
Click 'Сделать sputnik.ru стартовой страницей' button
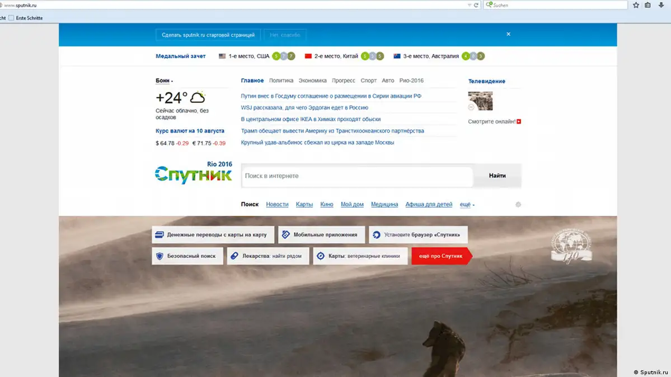[208, 35]
